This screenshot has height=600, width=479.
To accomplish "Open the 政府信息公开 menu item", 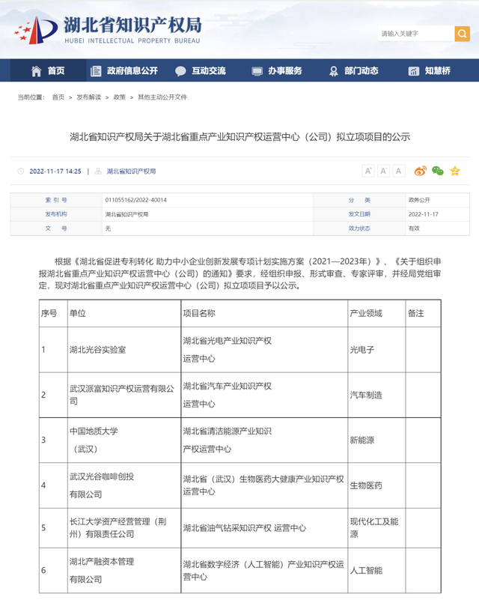I will click(124, 71).
